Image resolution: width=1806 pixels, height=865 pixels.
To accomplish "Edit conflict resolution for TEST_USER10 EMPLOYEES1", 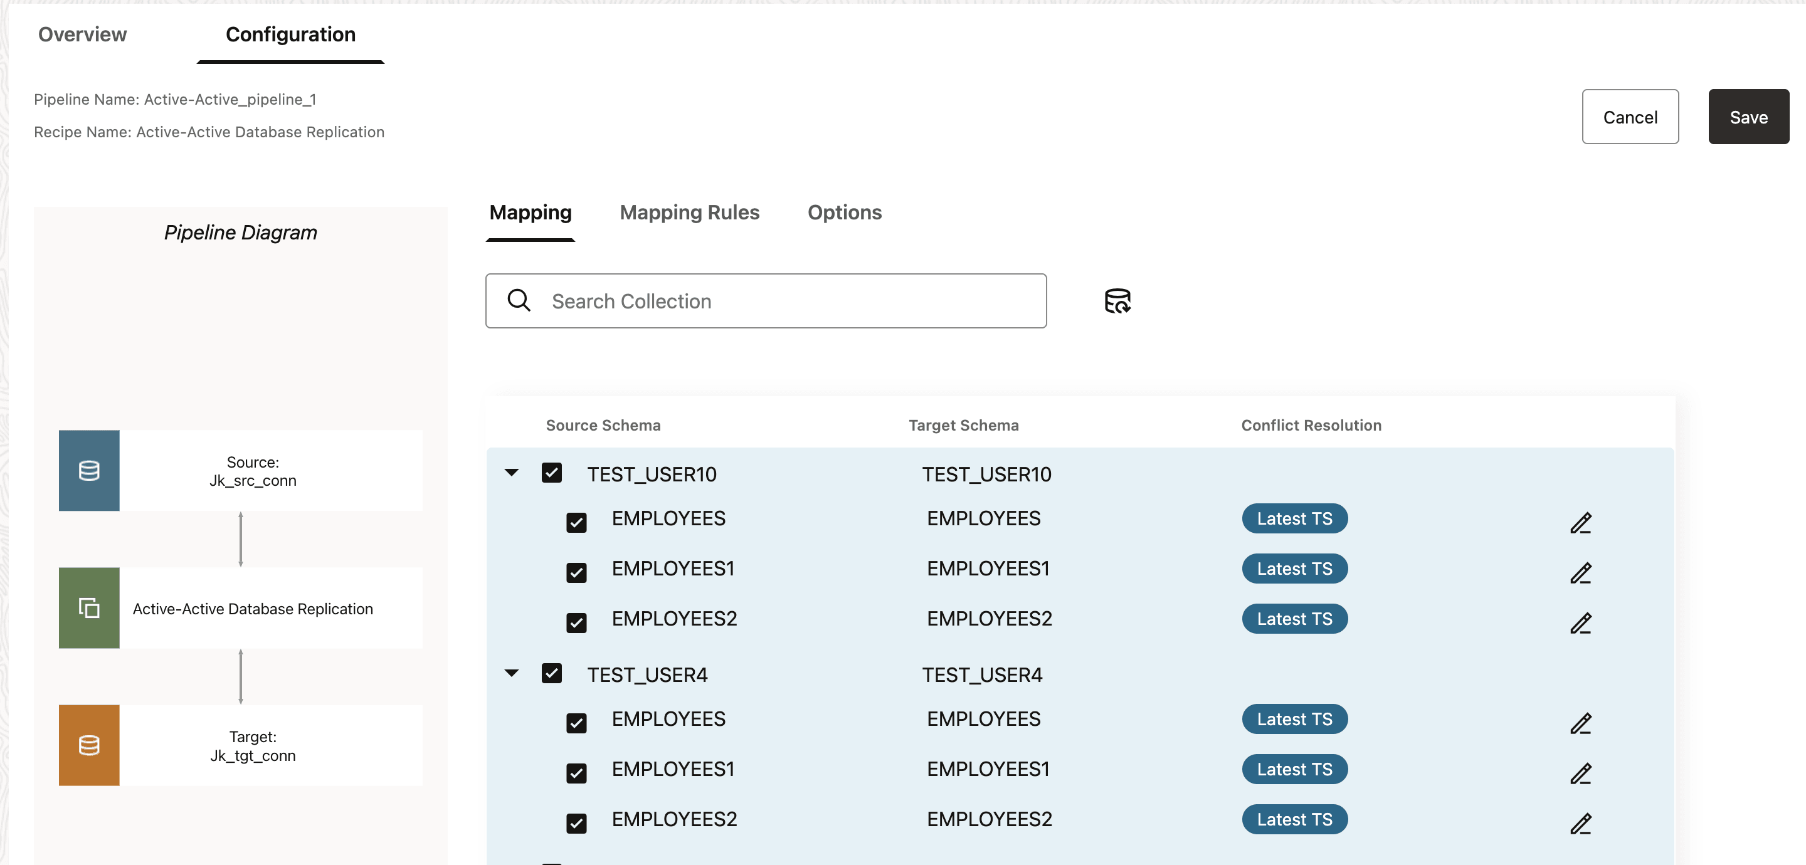I will 1580,573.
